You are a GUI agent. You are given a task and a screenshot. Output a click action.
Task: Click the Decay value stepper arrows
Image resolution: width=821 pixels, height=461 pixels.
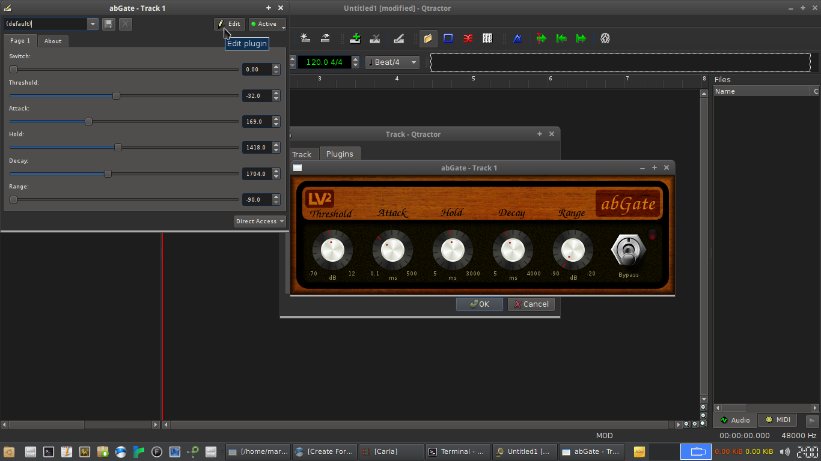click(276, 173)
